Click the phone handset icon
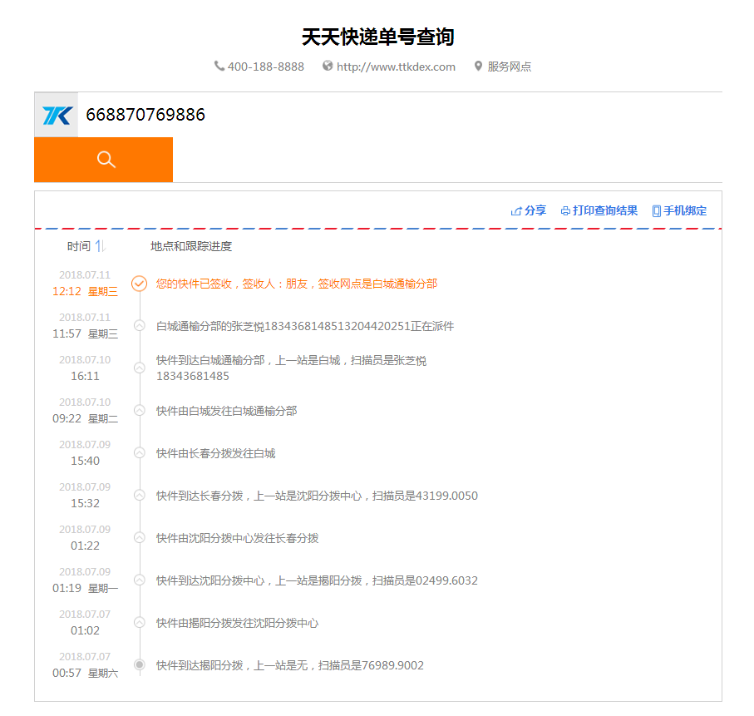 tap(219, 66)
